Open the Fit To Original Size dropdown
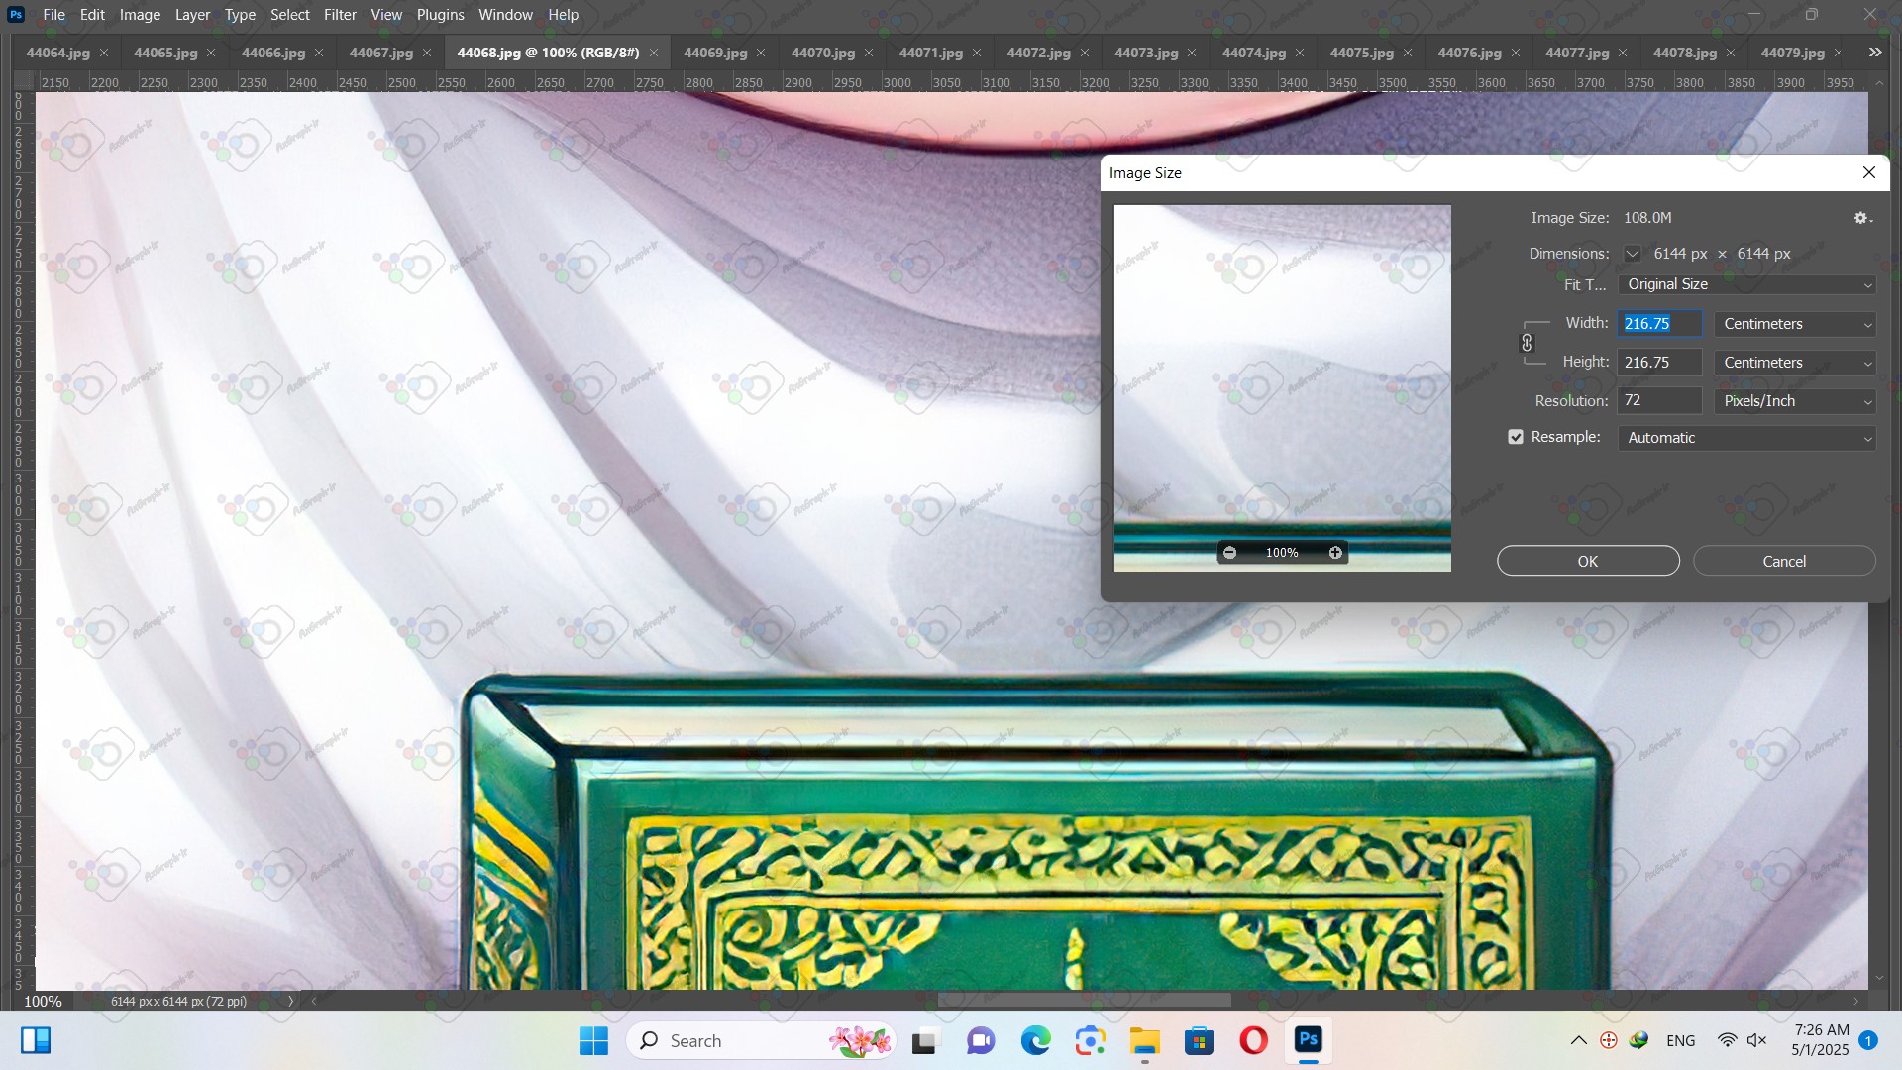Viewport: 1902px width, 1070px height. pos(1746,284)
